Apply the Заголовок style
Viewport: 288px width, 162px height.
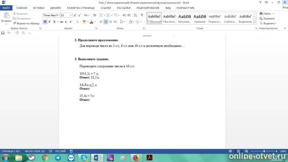(x=185, y=18)
